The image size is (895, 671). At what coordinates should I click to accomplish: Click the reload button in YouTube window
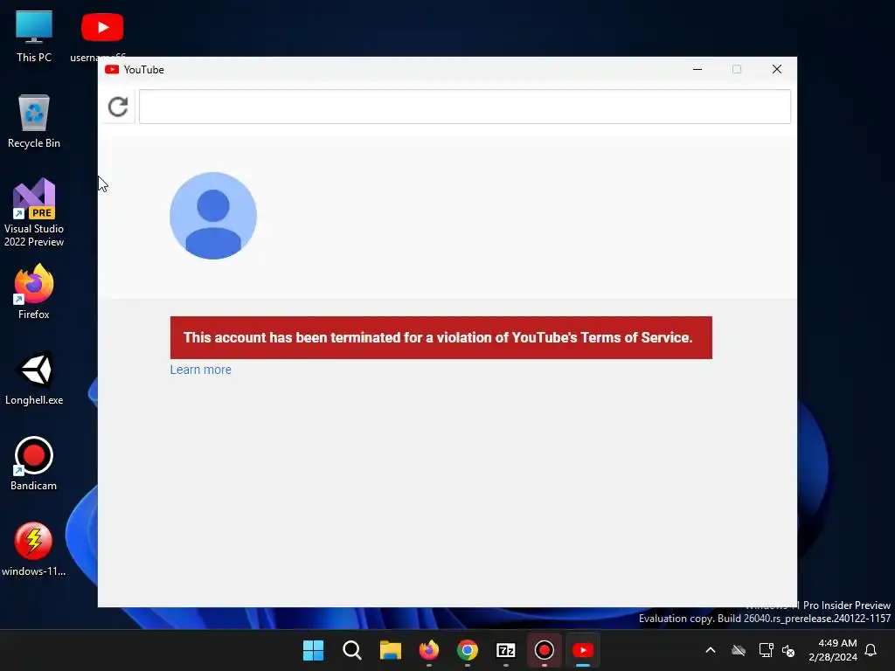click(x=118, y=107)
